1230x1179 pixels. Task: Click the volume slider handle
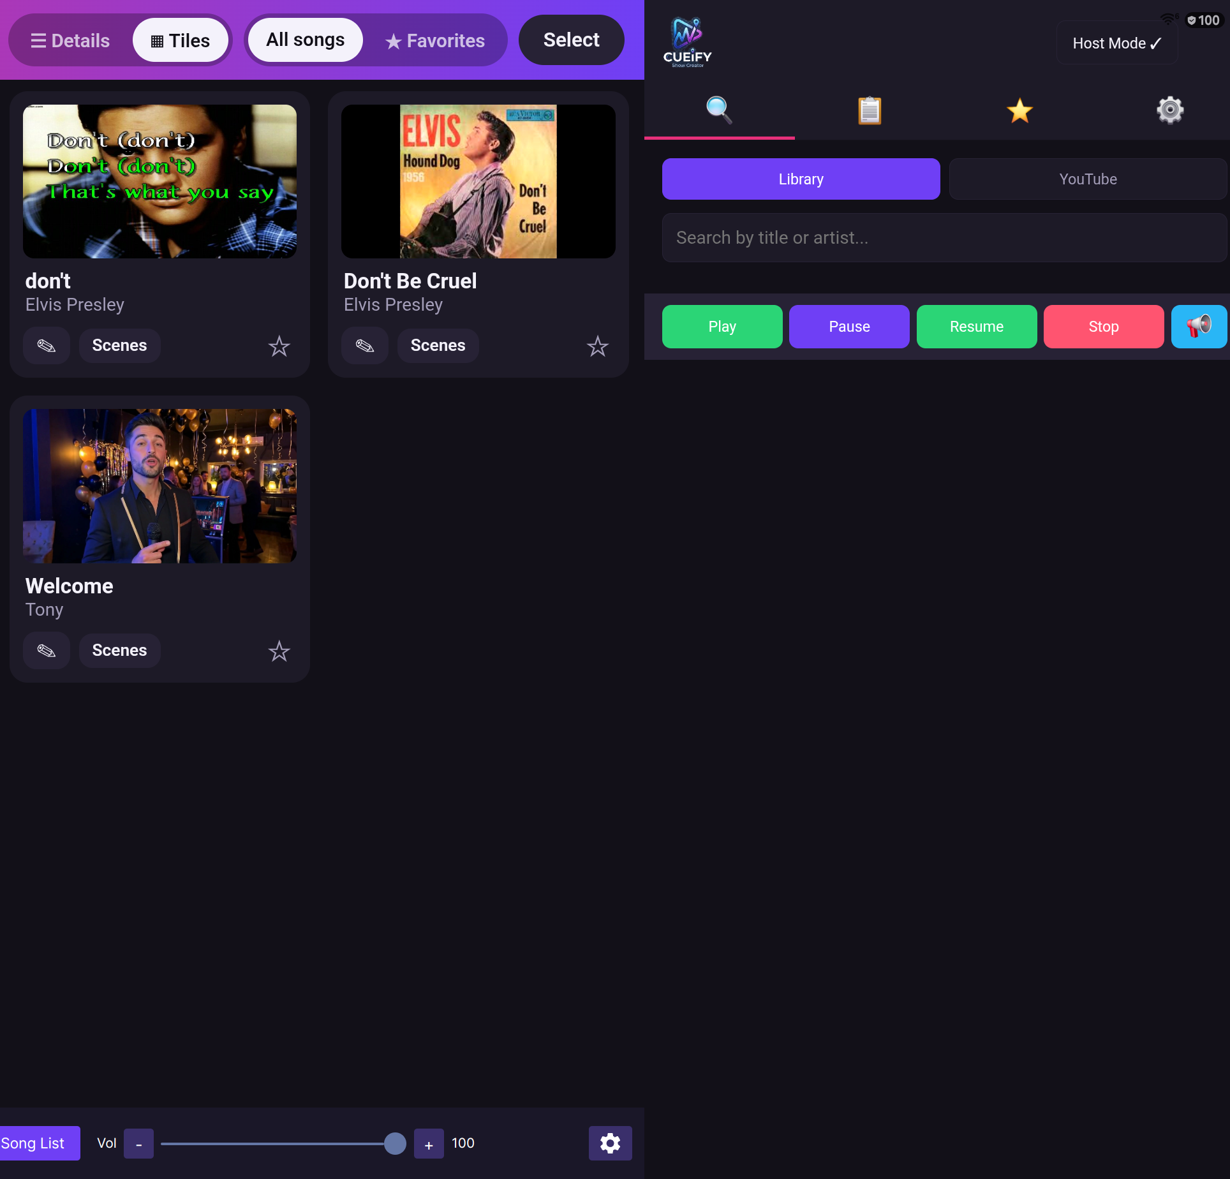[395, 1143]
